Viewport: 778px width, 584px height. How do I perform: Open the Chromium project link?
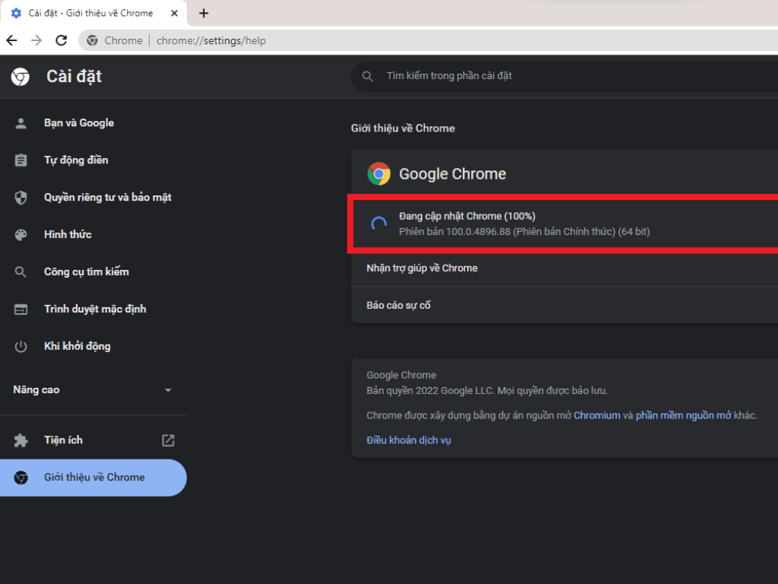[x=596, y=415]
